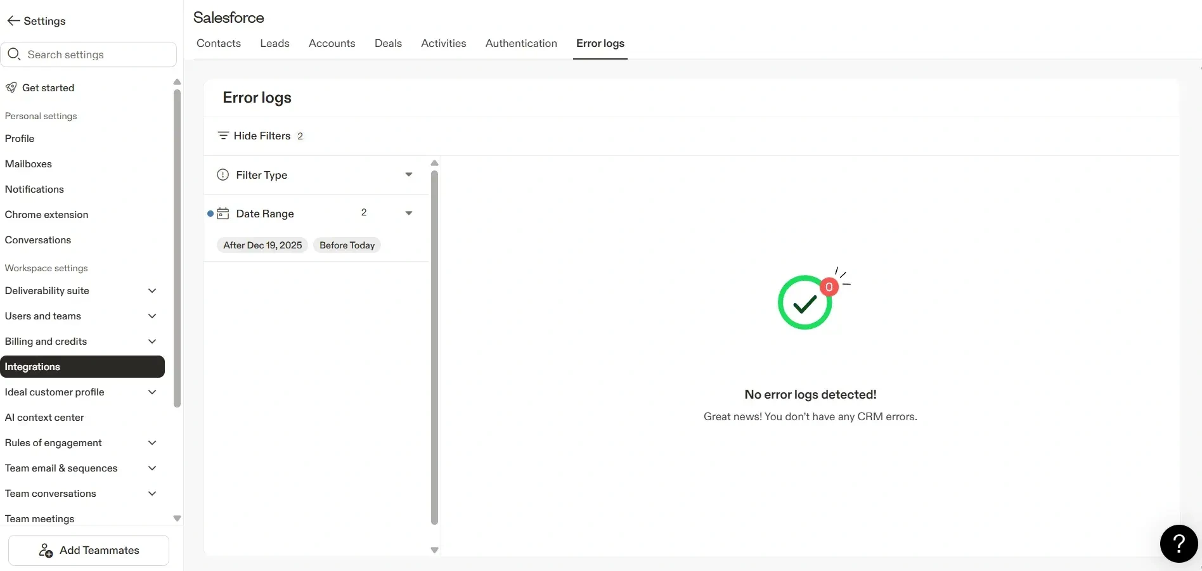The image size is (1202, 571).
Task: Click the green checkmark no-errors icon
Action: (805, 303)
